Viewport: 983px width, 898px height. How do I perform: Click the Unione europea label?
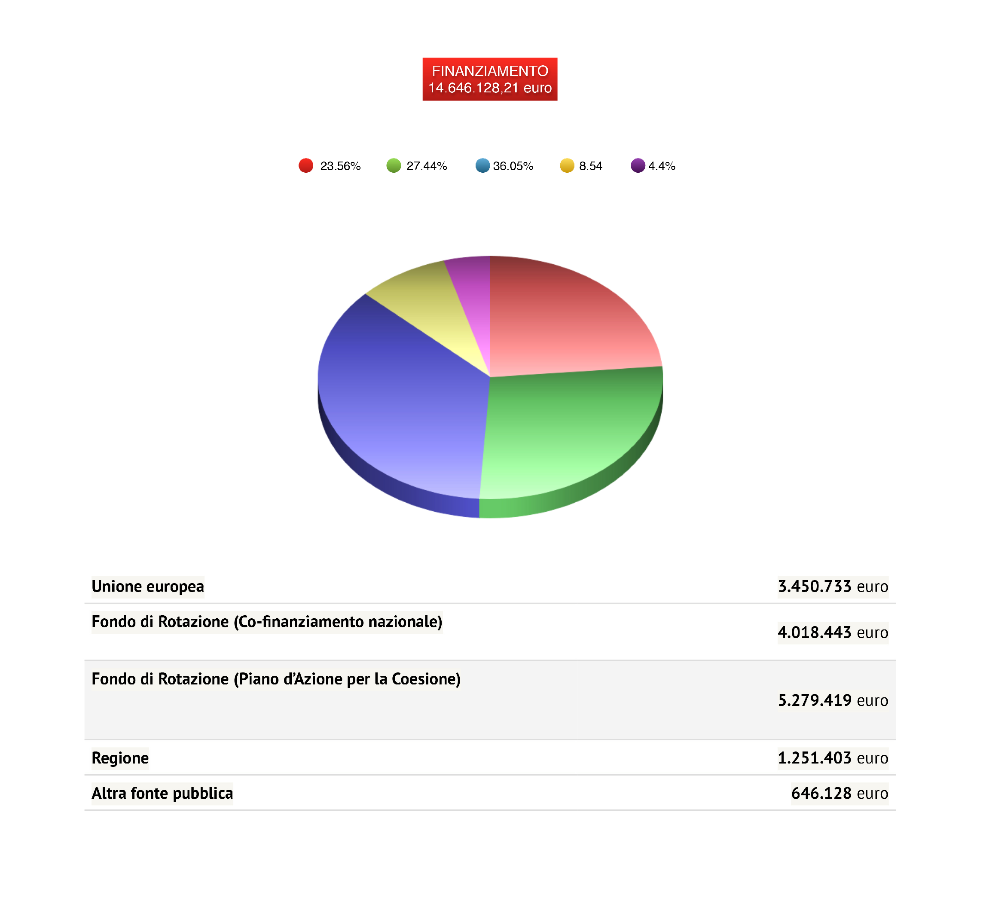148,587
